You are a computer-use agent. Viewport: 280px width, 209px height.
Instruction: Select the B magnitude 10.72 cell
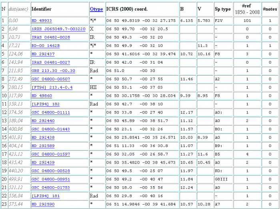coord(187,54)
